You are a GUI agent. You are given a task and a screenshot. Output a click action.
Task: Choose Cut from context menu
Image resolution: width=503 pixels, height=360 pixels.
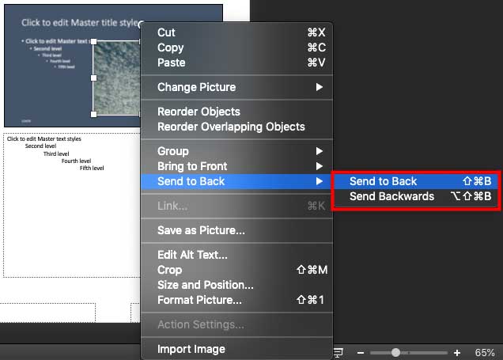point(166,32)
